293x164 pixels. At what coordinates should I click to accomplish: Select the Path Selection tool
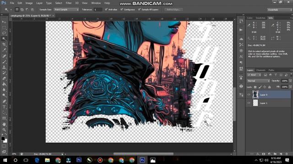pyautogui.click(x=4, y=113)
